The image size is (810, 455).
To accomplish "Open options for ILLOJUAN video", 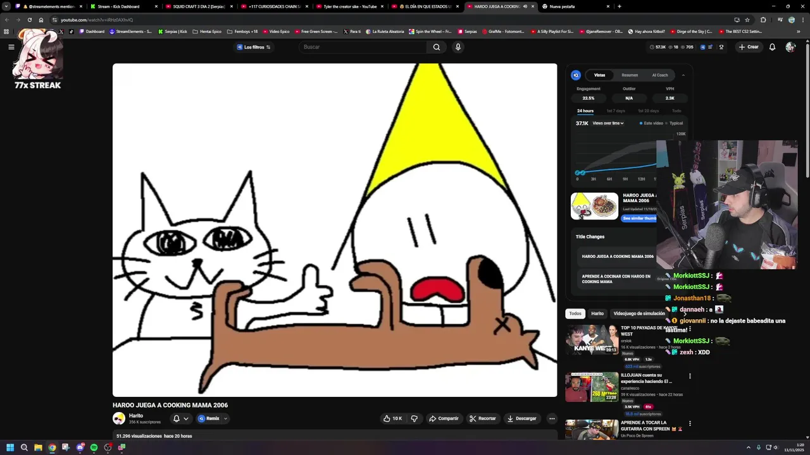I will [690, 376].
